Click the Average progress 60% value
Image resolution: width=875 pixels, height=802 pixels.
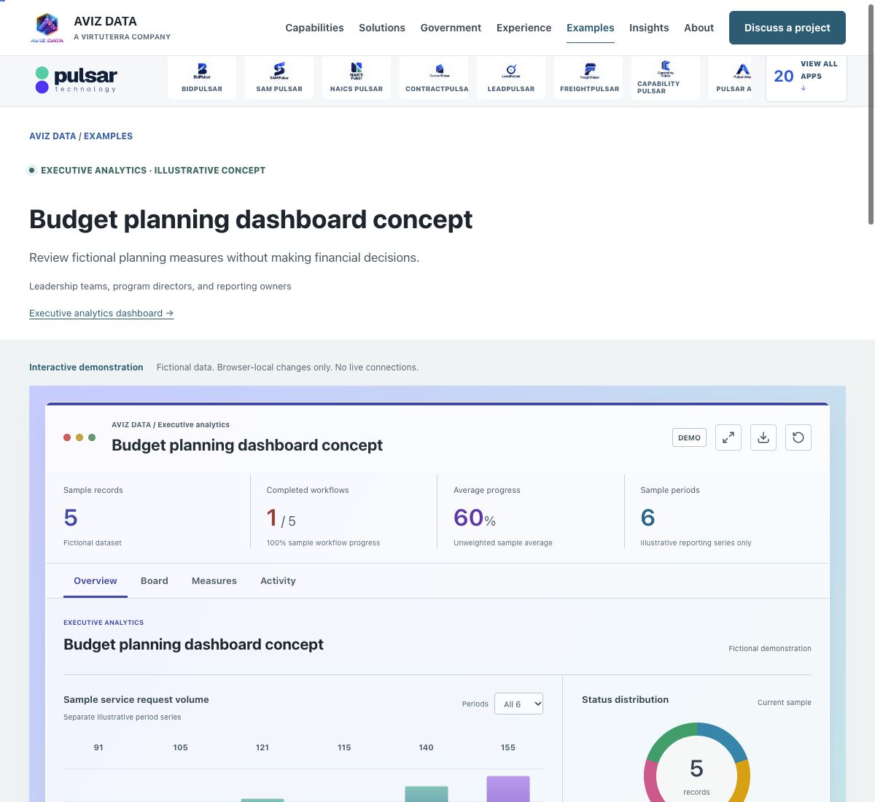coord(475,518)
